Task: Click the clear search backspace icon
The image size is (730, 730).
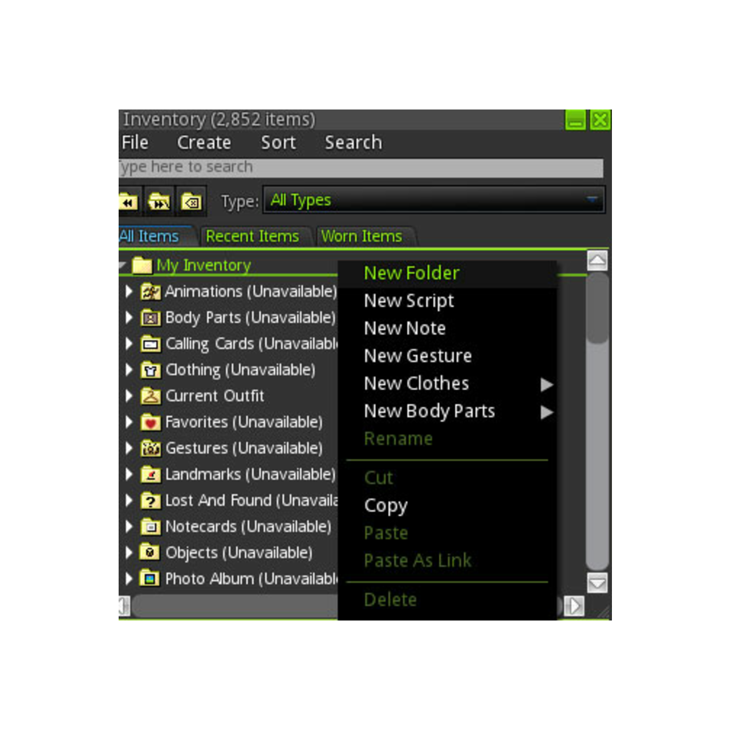Action: click(x=191, y=201)
